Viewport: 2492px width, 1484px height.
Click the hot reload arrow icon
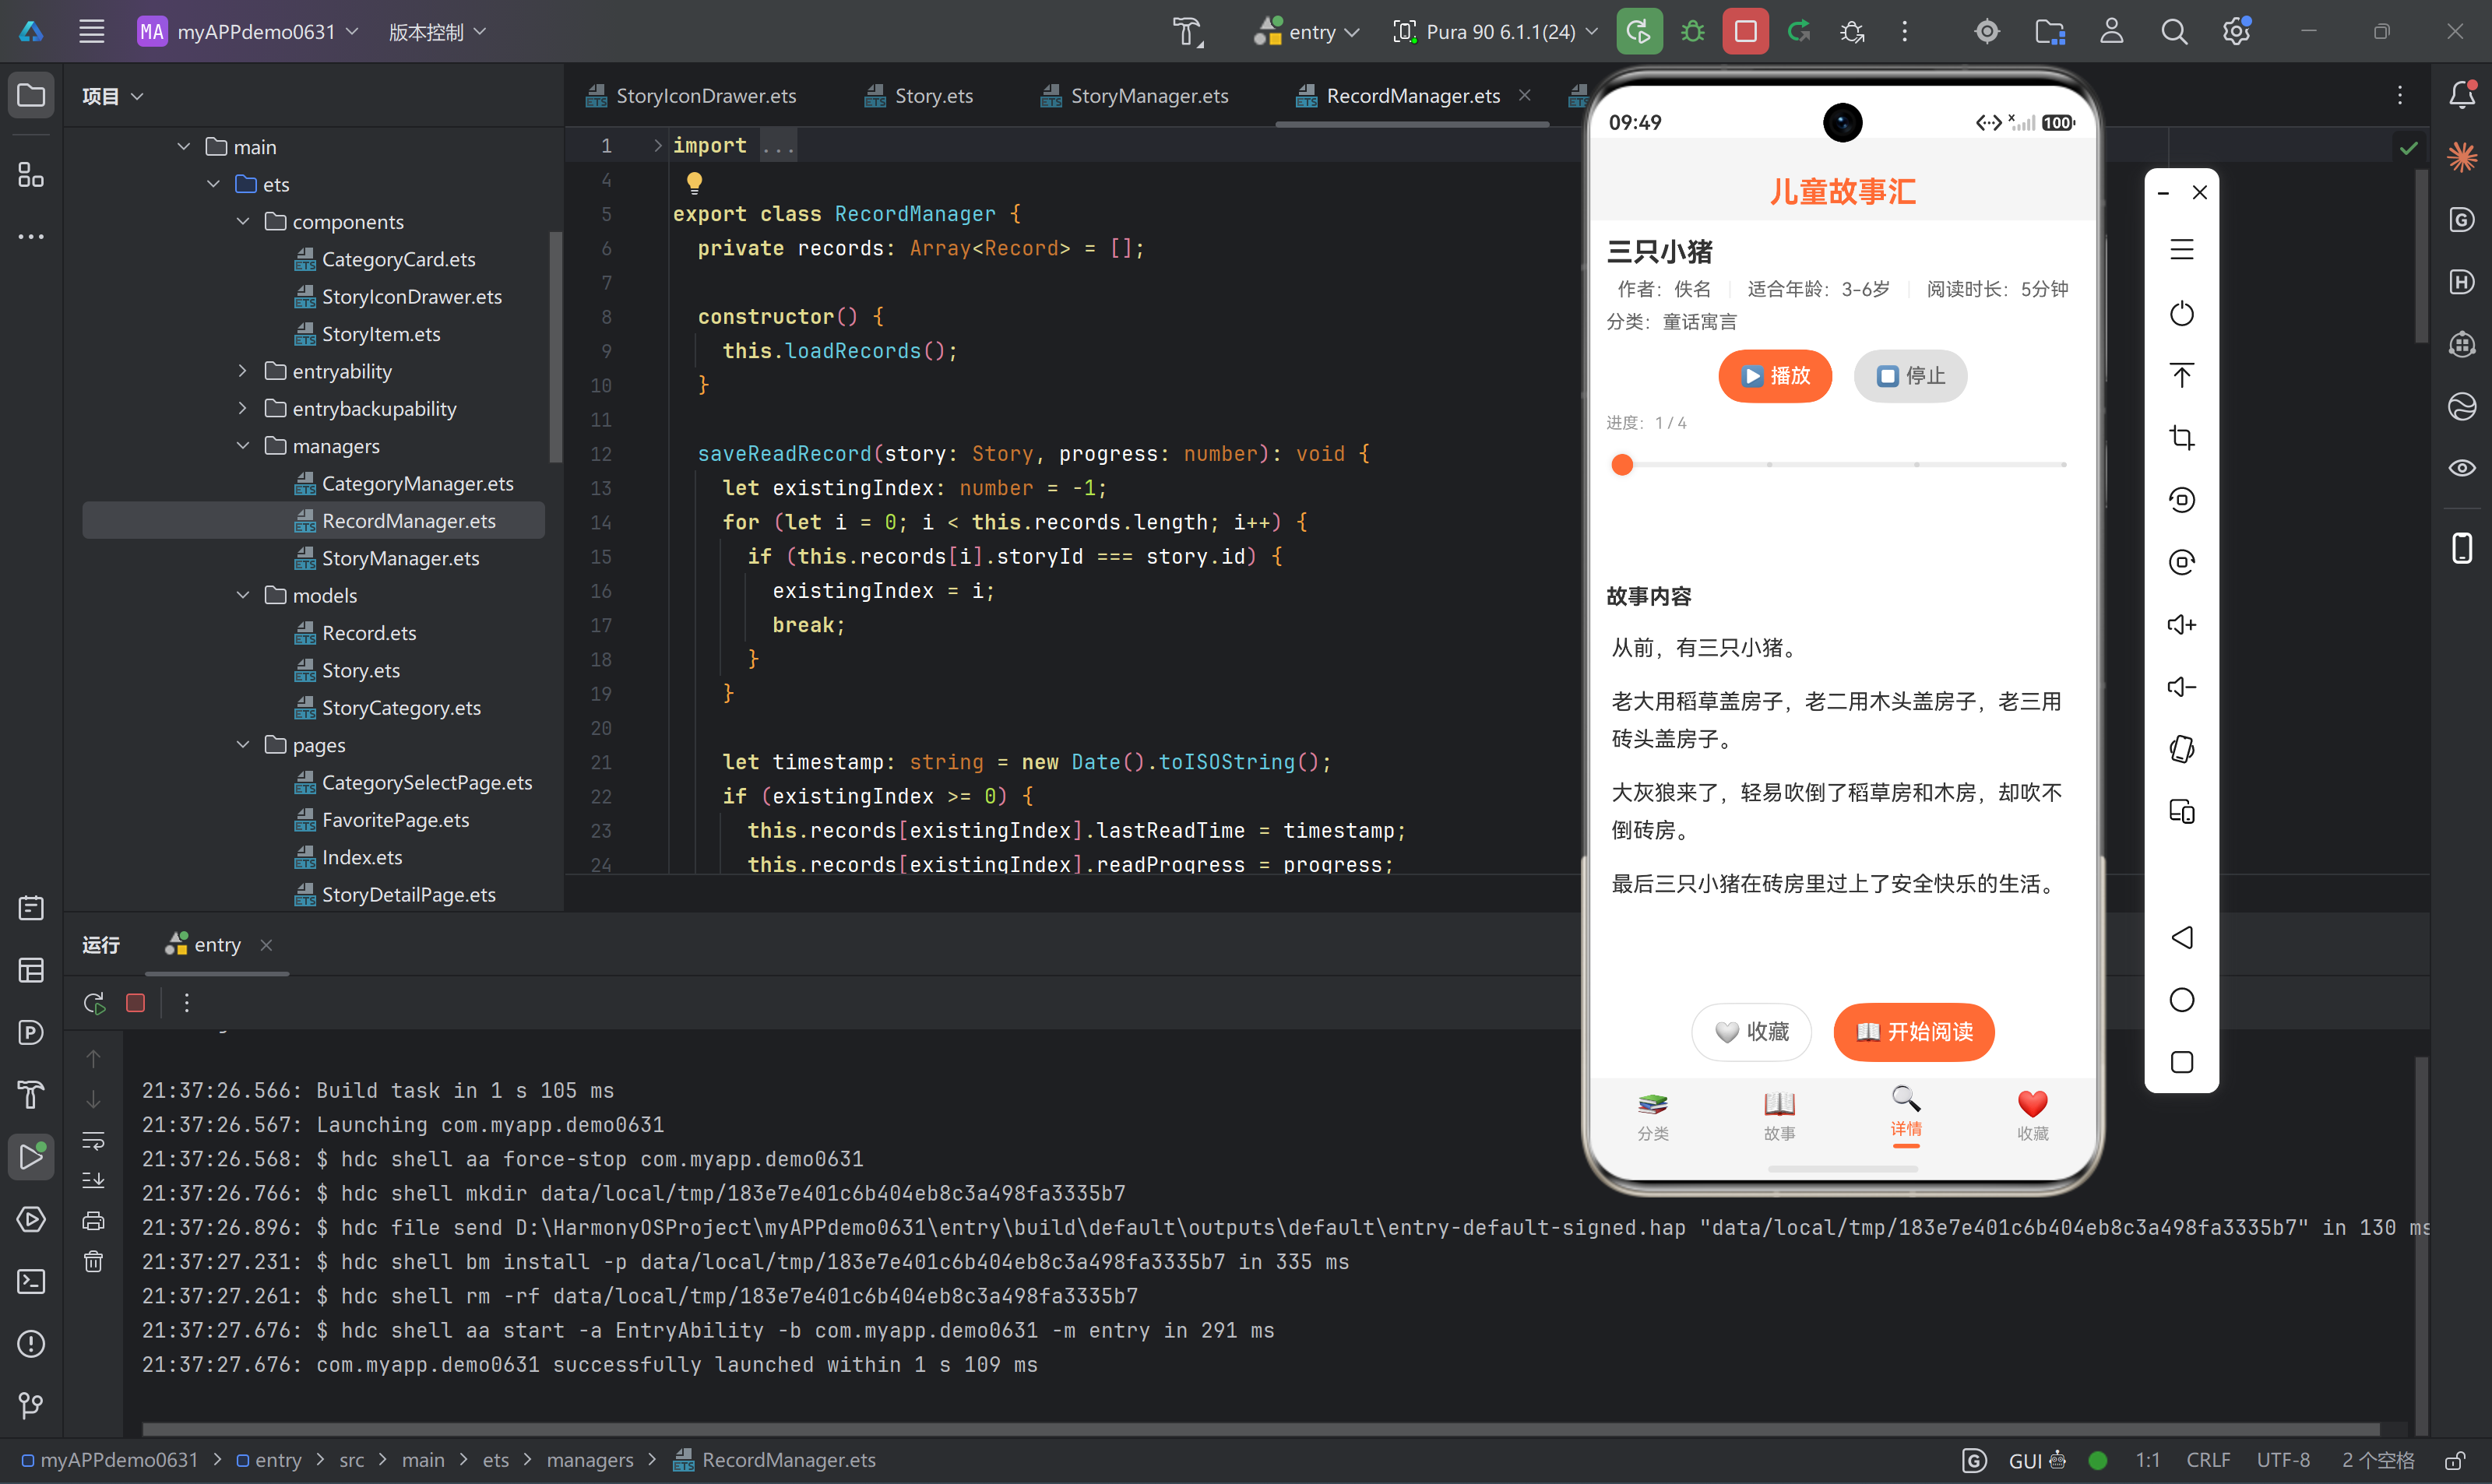(x=1799, y=32)
